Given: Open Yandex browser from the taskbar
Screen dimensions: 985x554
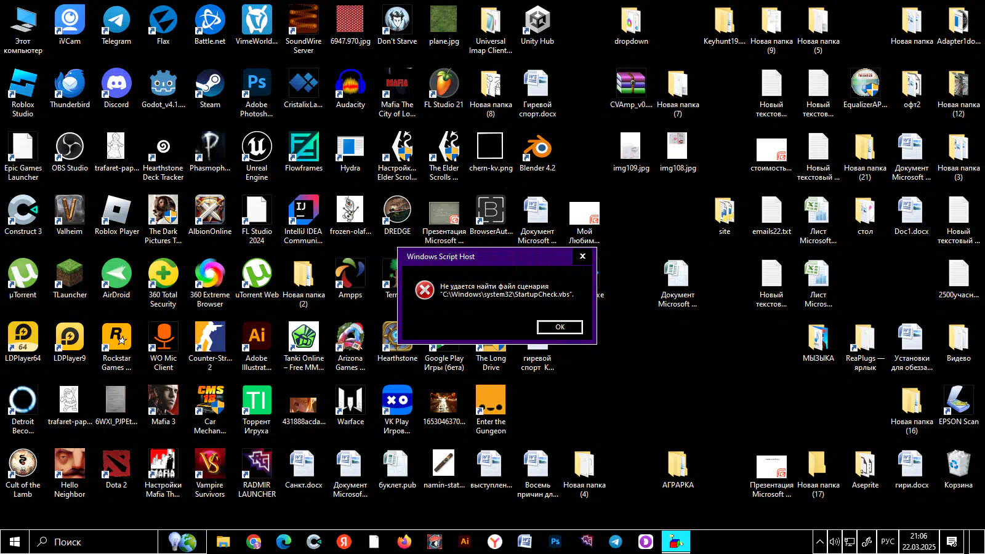Looking at the screenshot, I should point(494,542).
